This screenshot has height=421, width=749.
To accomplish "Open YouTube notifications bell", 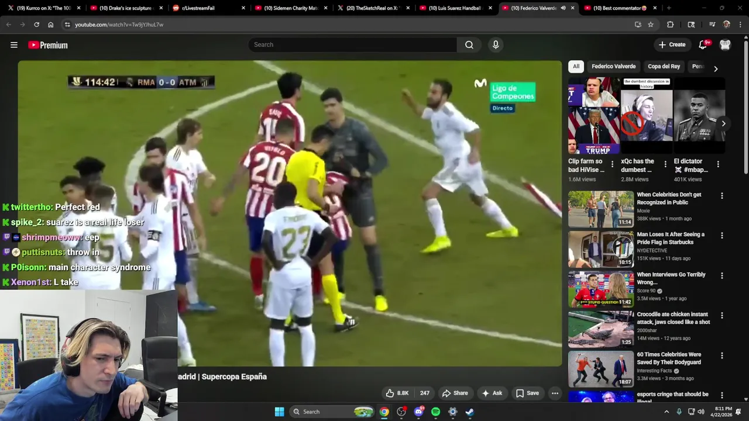I will (x=703, y=45).
